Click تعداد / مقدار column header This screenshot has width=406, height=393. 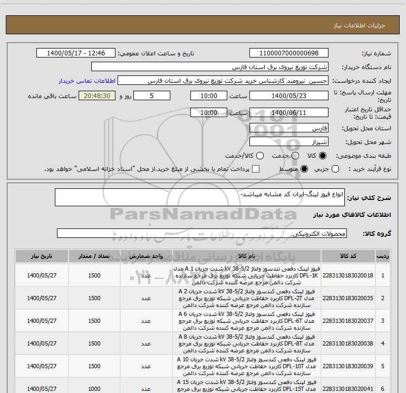click(94, 256)
